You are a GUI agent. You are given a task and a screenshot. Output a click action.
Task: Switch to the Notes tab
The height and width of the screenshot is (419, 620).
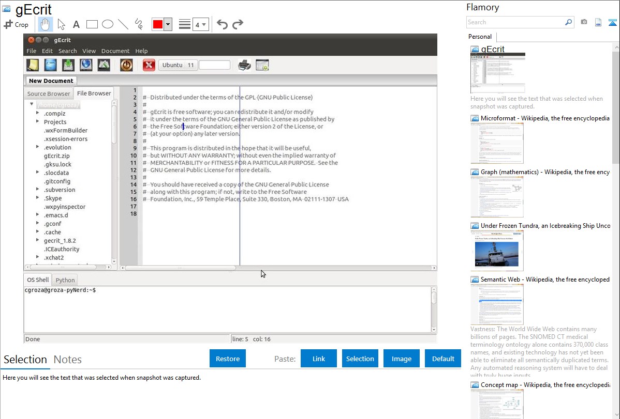click(x=68, y=360)
